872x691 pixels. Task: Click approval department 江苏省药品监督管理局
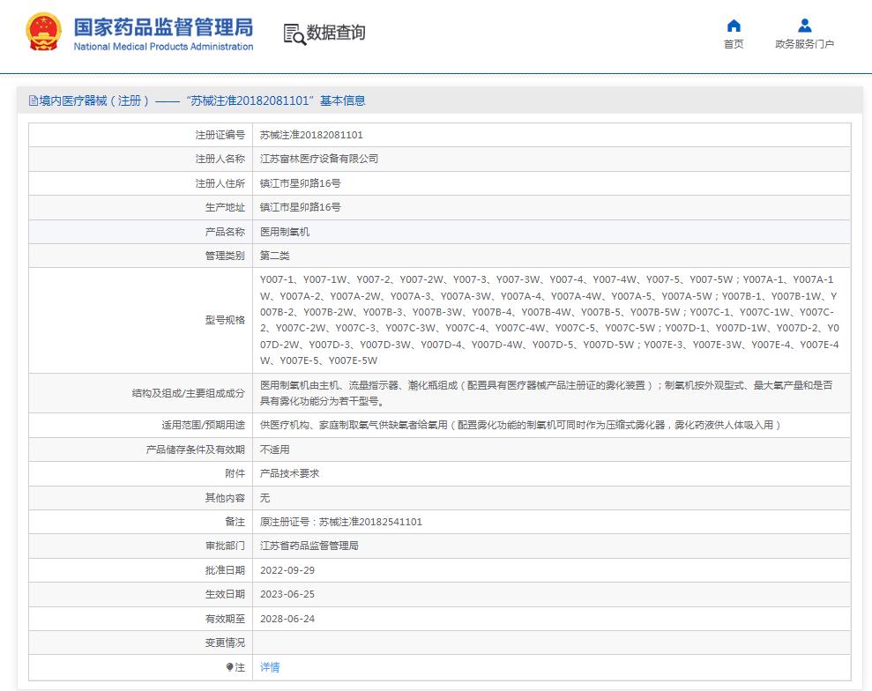pyautogui.click(x=309, y=546)
